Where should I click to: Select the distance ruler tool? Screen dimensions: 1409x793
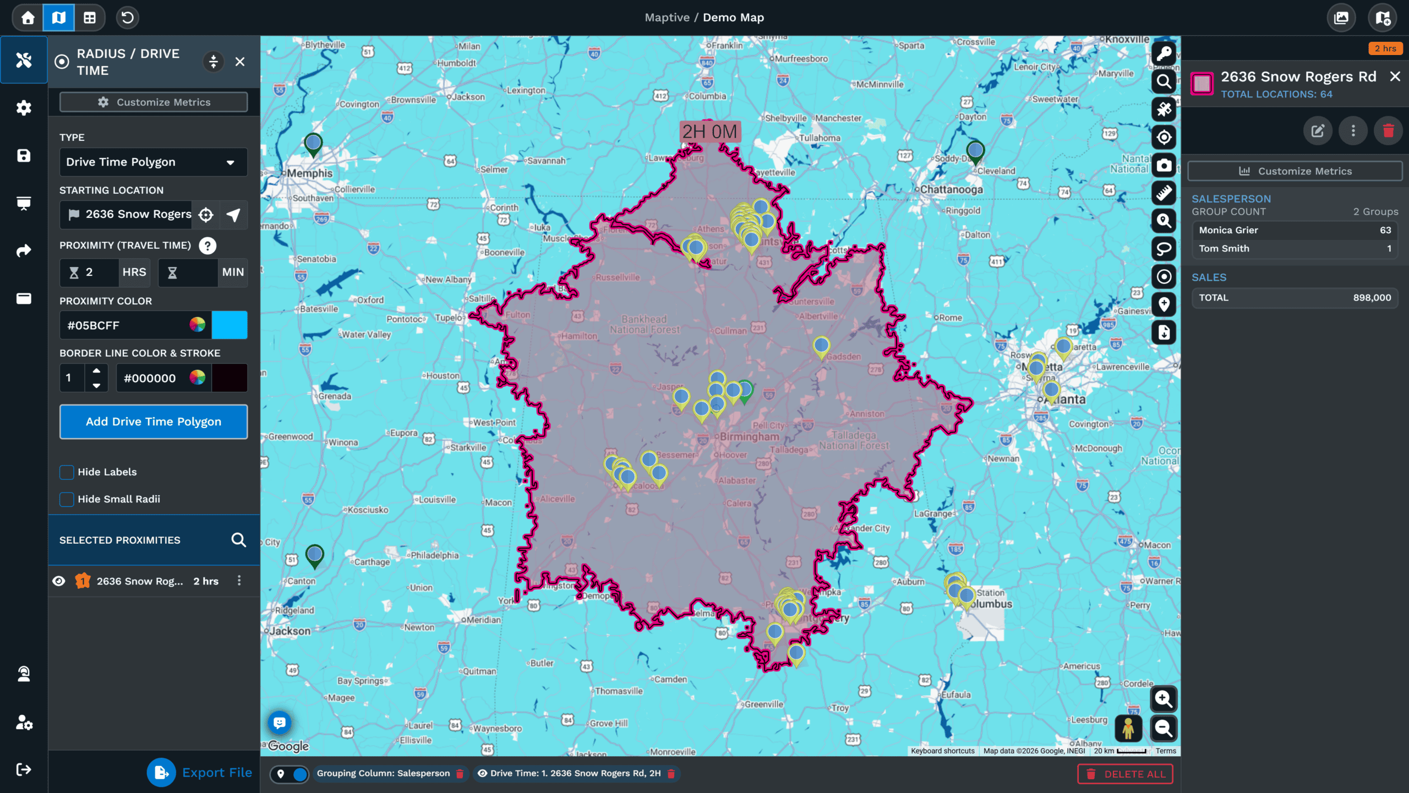1164,193
